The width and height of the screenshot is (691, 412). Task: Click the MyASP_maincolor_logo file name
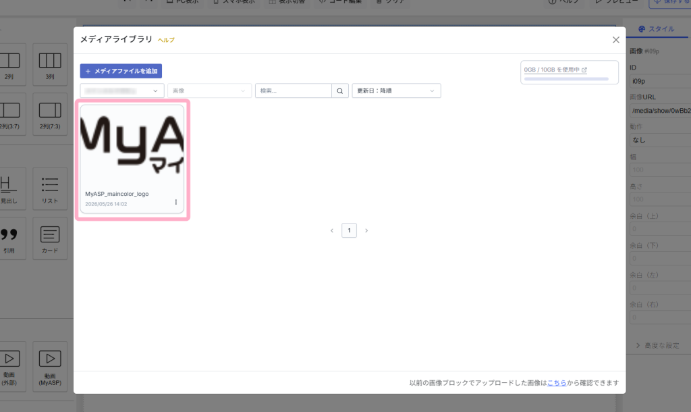[117, 194]
